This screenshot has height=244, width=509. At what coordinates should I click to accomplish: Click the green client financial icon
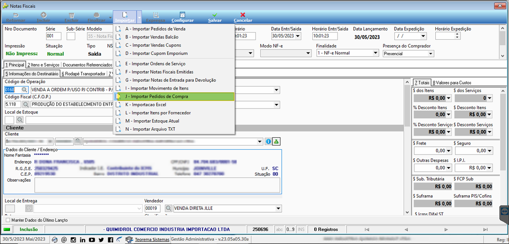tap(276, 141)
